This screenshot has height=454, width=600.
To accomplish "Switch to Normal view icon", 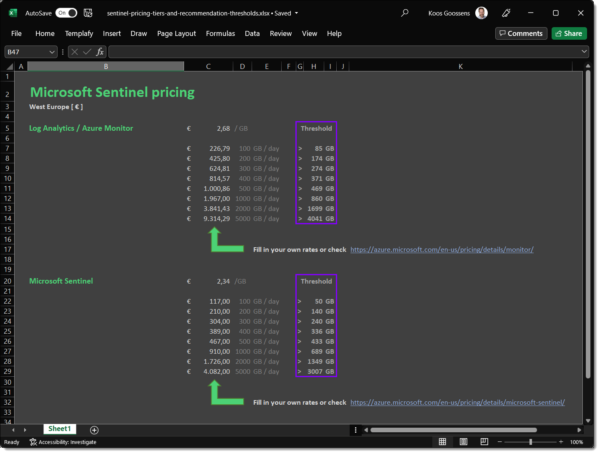I will click(443, 442).
